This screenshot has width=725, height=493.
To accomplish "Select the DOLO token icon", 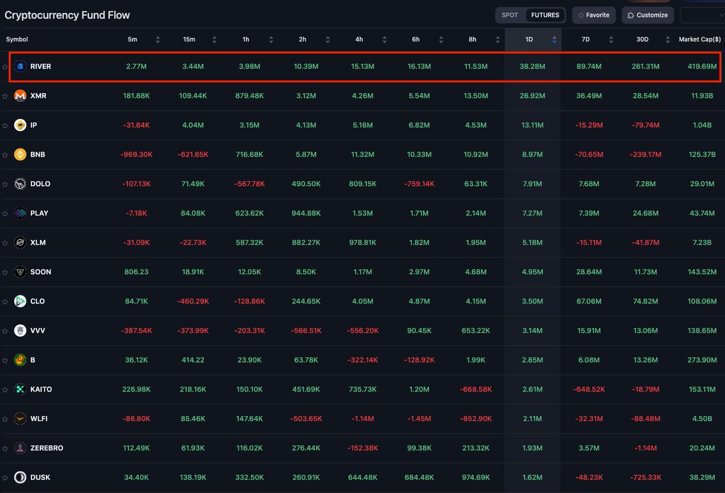I will [19, 184].
